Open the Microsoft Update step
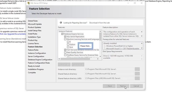This screenshot has width=172, height=96. point(35,24)
